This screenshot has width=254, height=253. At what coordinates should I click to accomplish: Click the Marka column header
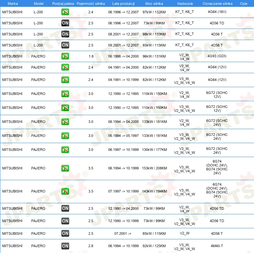point(12,3)
